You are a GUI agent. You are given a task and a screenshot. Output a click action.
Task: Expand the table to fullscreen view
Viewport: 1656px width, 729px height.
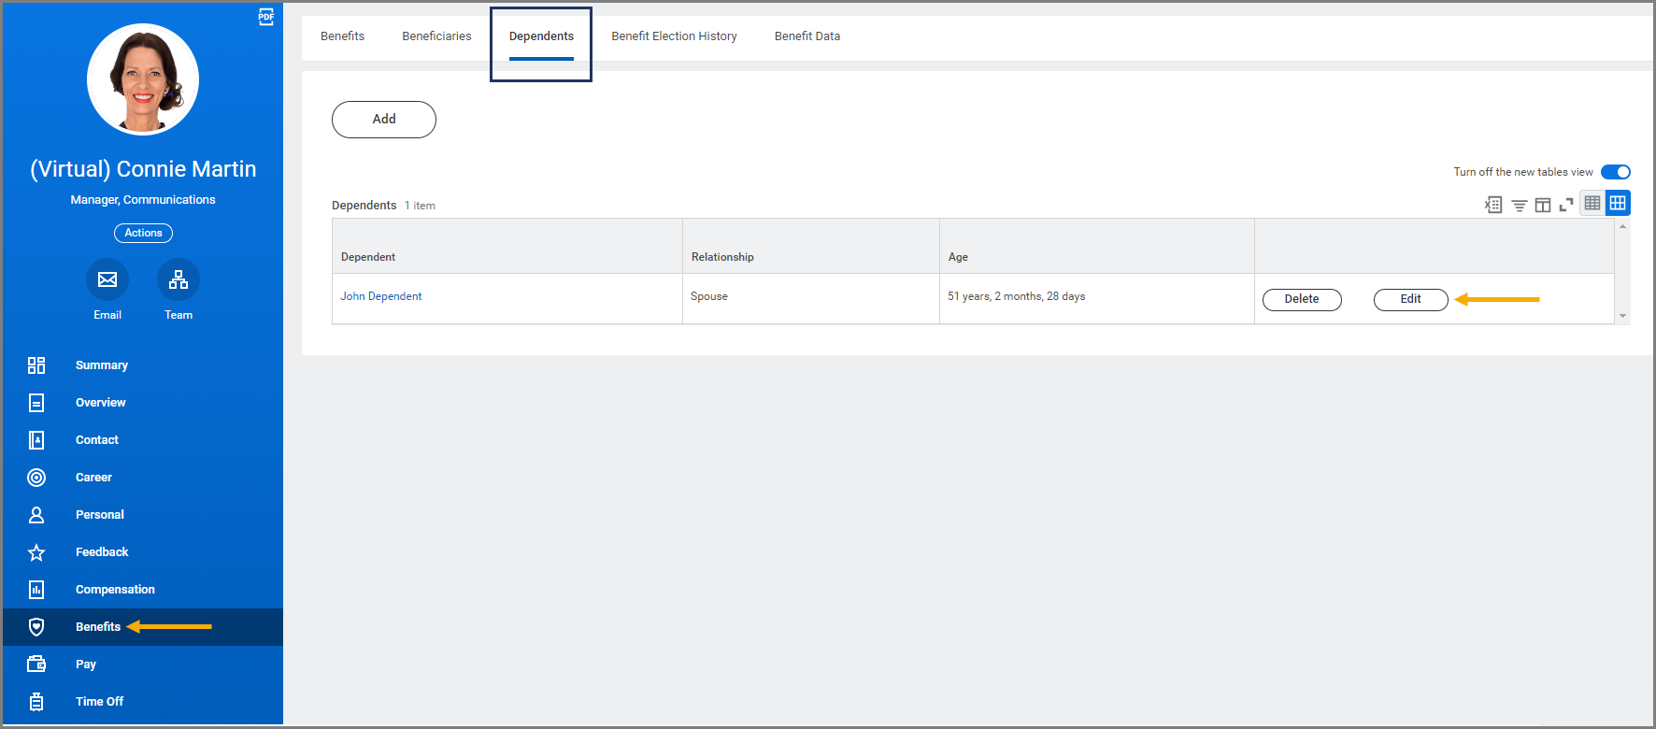tap(1566, 205)
